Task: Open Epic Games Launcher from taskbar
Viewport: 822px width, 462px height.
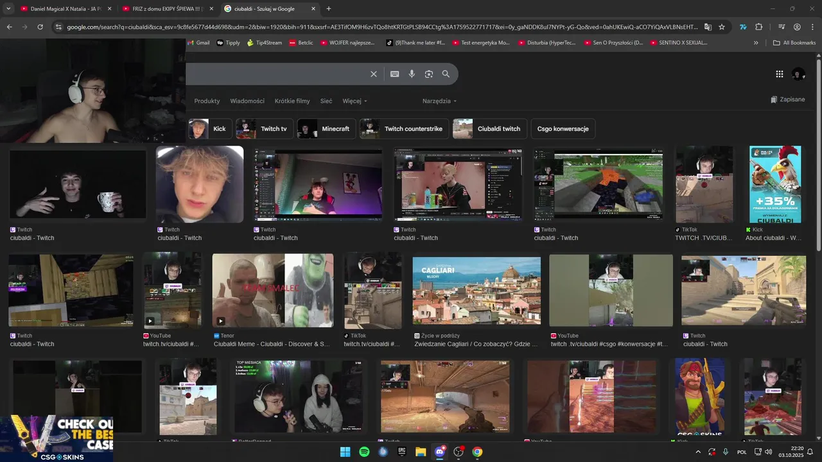Action: pos(402,452)
